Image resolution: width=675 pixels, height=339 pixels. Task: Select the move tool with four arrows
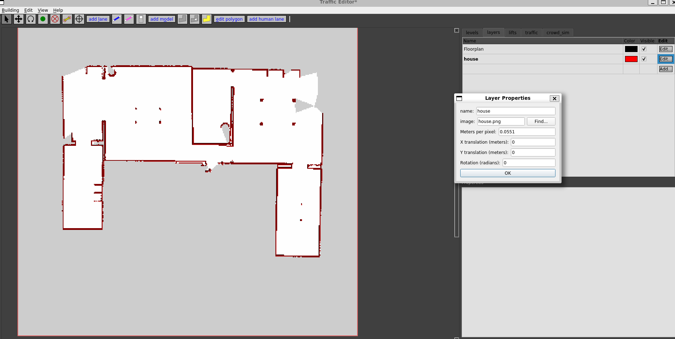(19, 19)
